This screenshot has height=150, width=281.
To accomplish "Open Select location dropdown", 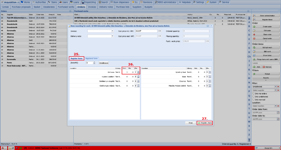I will [276, 106].
